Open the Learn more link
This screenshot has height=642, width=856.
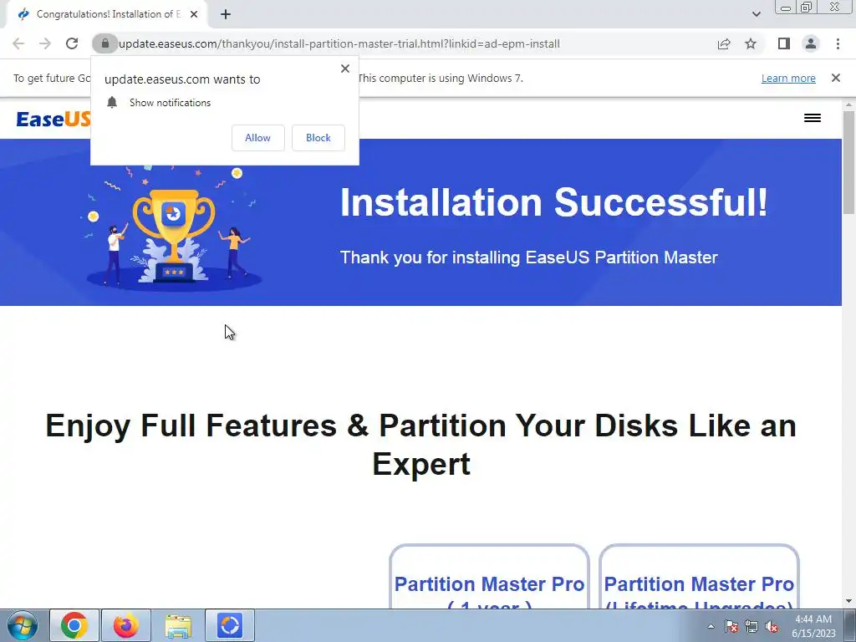(x=788, y=78)
